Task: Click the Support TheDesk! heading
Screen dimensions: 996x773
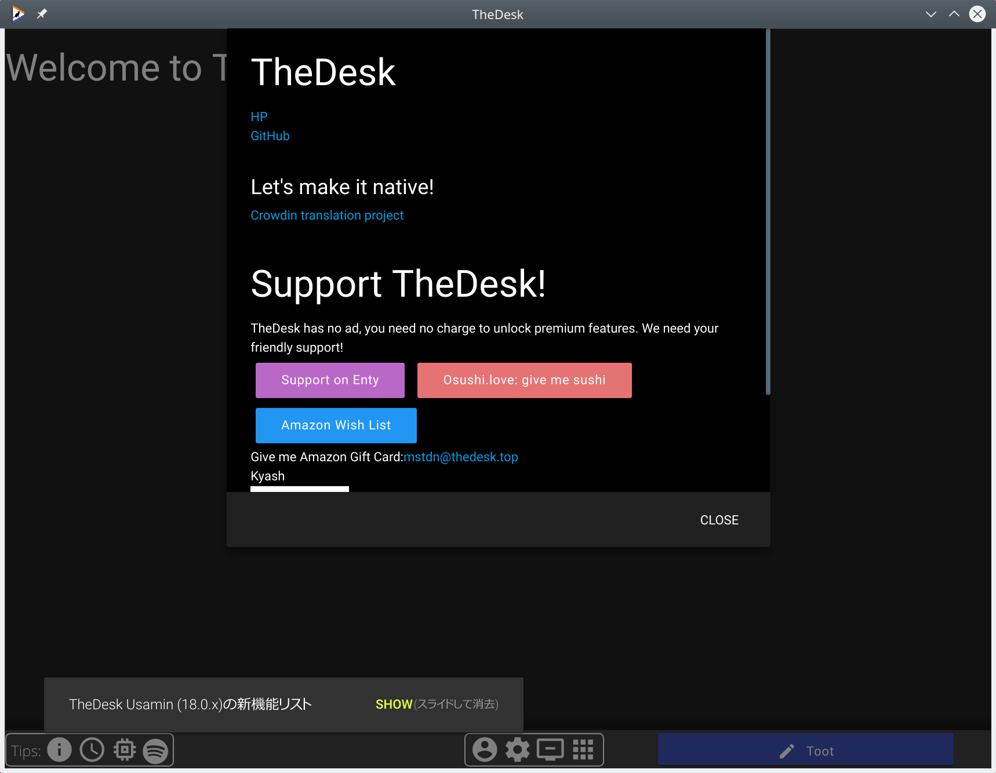Action: pos(398,284)
